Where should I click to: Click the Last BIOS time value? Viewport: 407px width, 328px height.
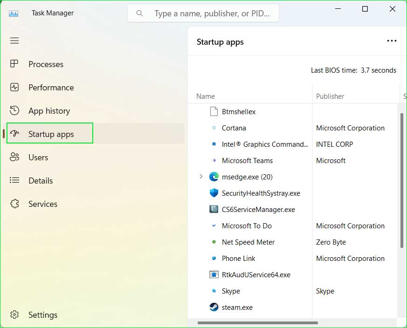coord(379,70)
